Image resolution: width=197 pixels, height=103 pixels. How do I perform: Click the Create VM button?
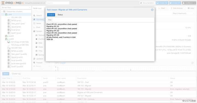click(x=162, y=3)
